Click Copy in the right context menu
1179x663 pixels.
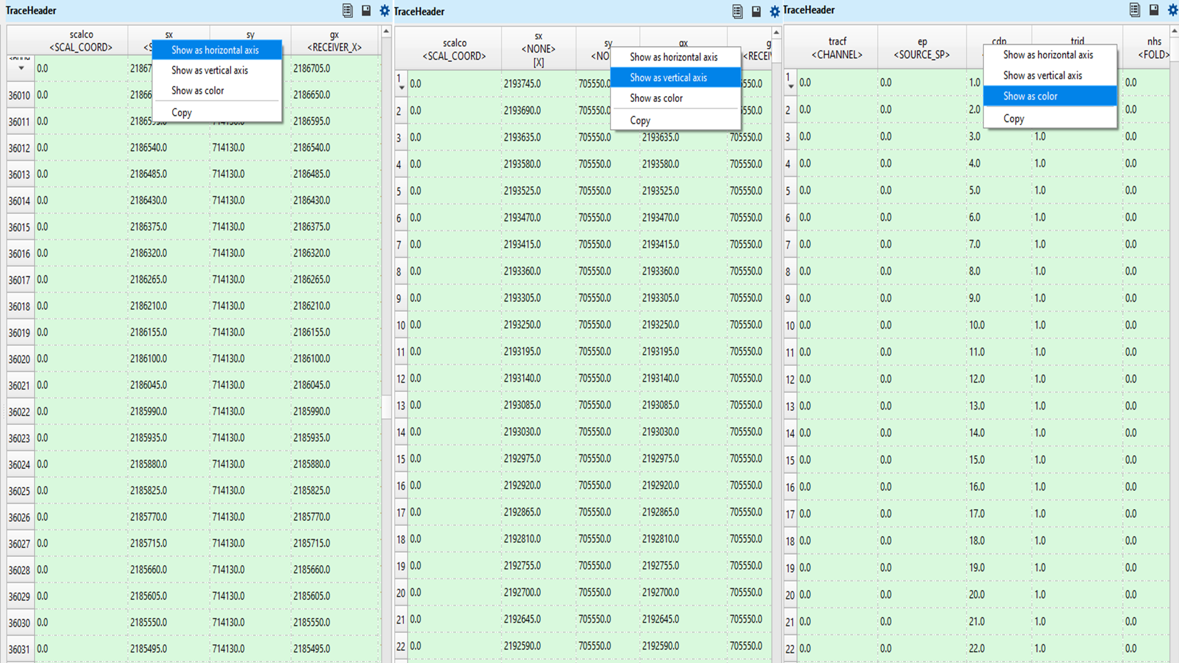point(1014,118)
